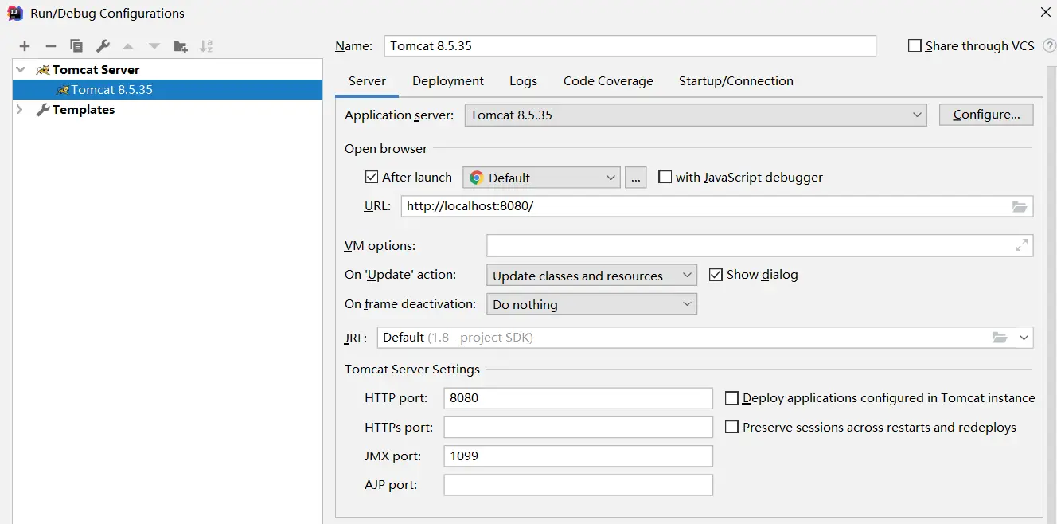Open the Startup/Connection tab
This screenshot has height=524, width=1057.
click(x=736, y=80)
